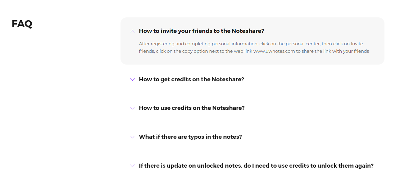
Task: Click the chevron beside get credits question
Action: pyautogui.click(x=133, y=79)
